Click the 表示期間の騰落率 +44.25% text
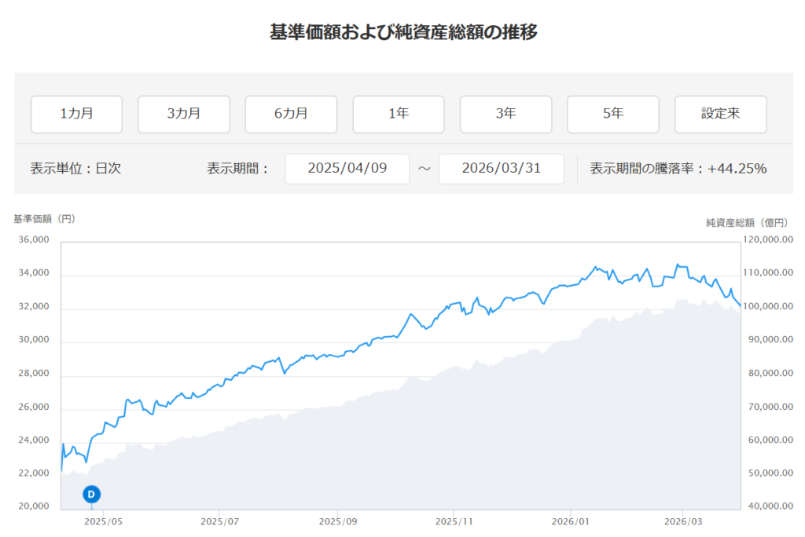 pos(678,169)
